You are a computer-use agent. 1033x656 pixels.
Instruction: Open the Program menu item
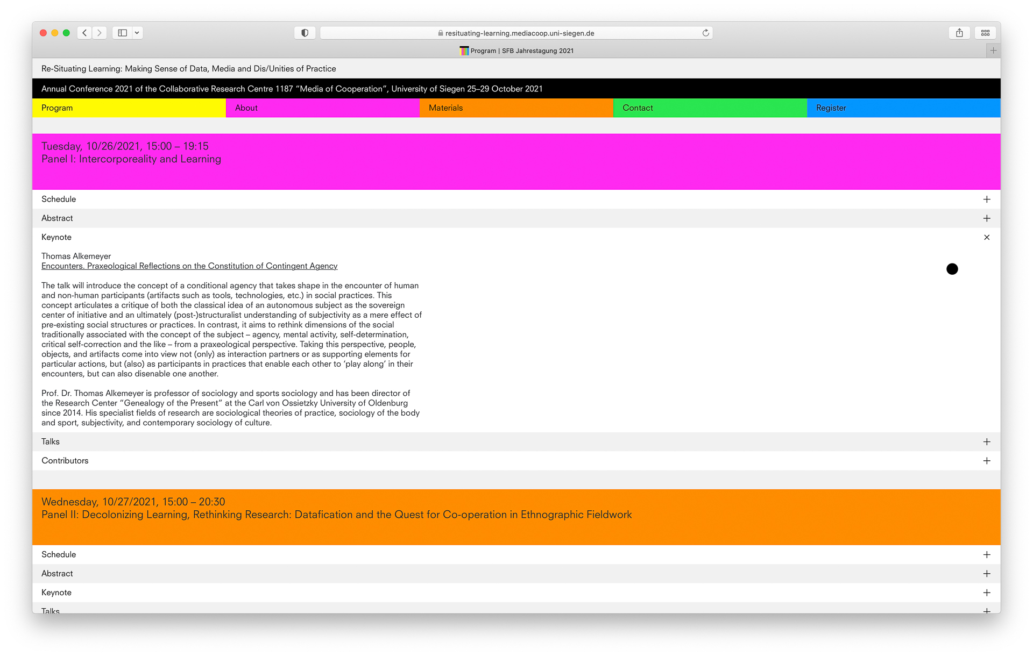click(x=129, y=108)
